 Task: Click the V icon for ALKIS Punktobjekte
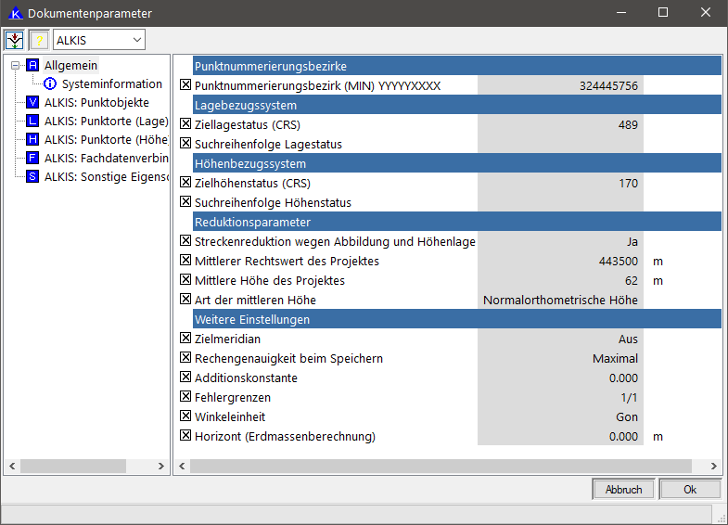click(33, 102)
